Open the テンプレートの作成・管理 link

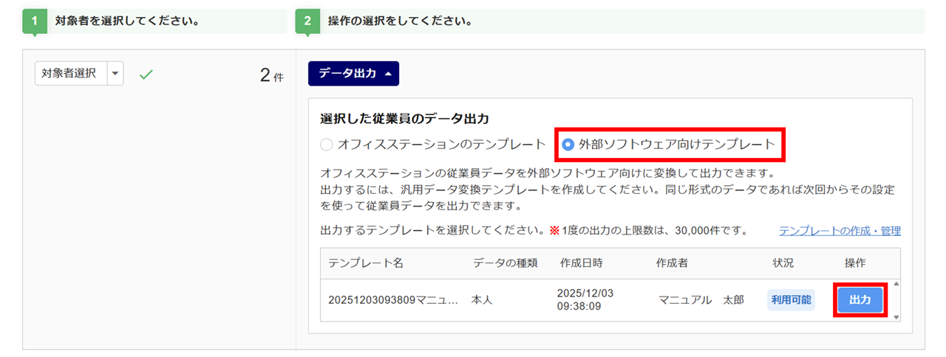840,231
